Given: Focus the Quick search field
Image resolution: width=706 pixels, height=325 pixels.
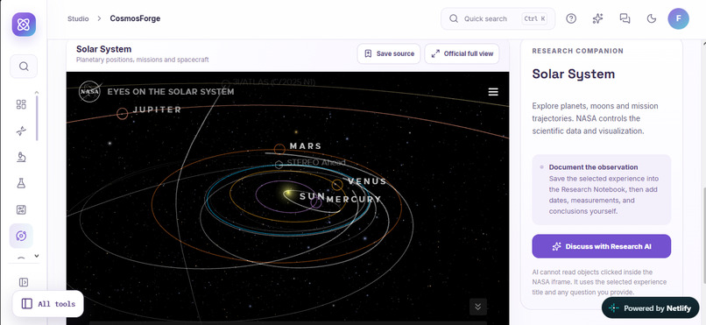Looking at the screenshot, I should click(498, 19).
